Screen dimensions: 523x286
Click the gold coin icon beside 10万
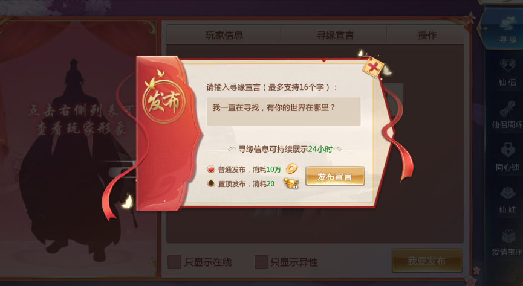[x=291, y=168]
